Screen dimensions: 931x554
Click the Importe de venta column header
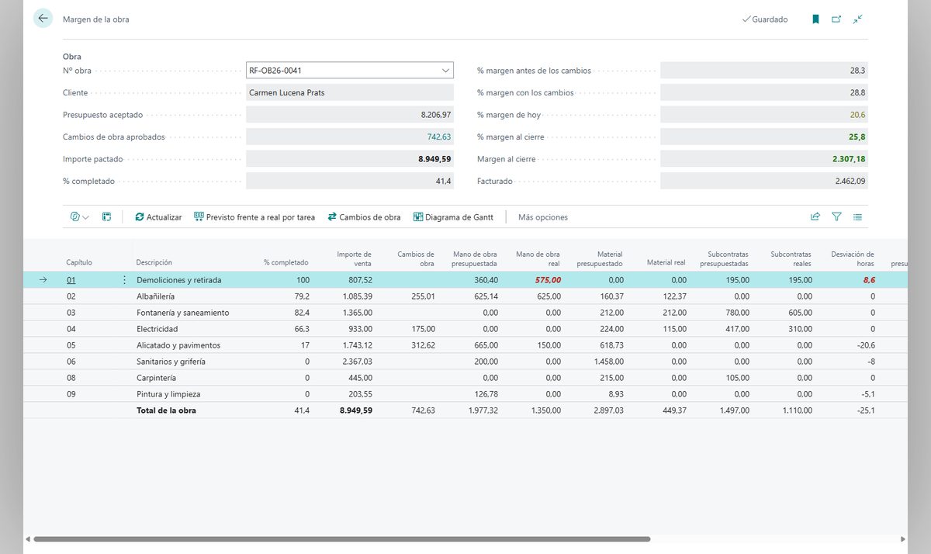[x=355, y=258]
